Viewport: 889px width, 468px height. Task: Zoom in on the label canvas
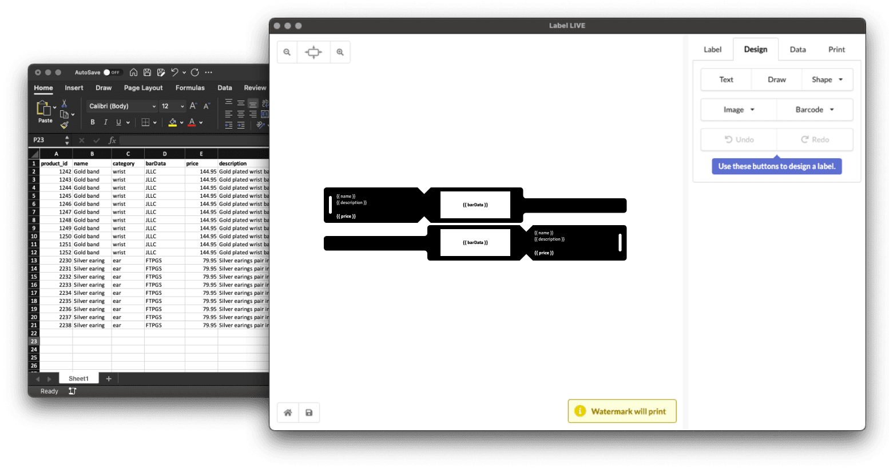coord(340,53)
